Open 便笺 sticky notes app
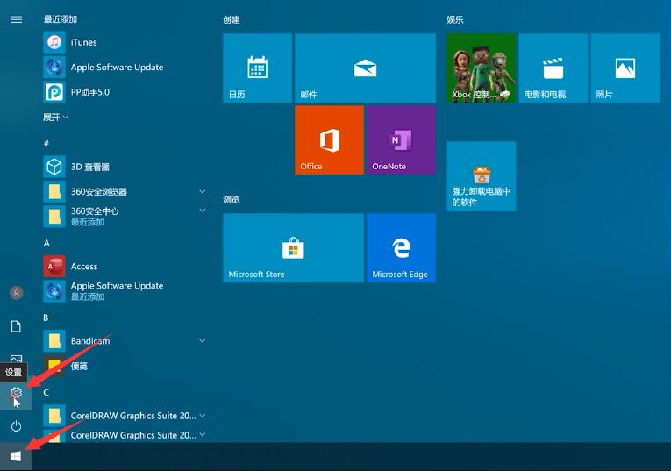Screen dimensions: 671x471 click(124, 366)
